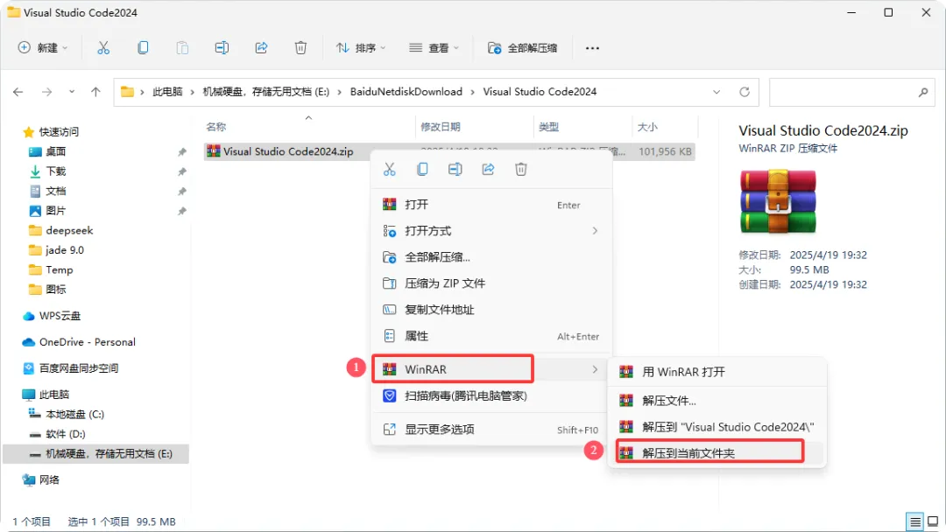
Task: Sort by the 修改日期 column header
Action: [441, 127]
